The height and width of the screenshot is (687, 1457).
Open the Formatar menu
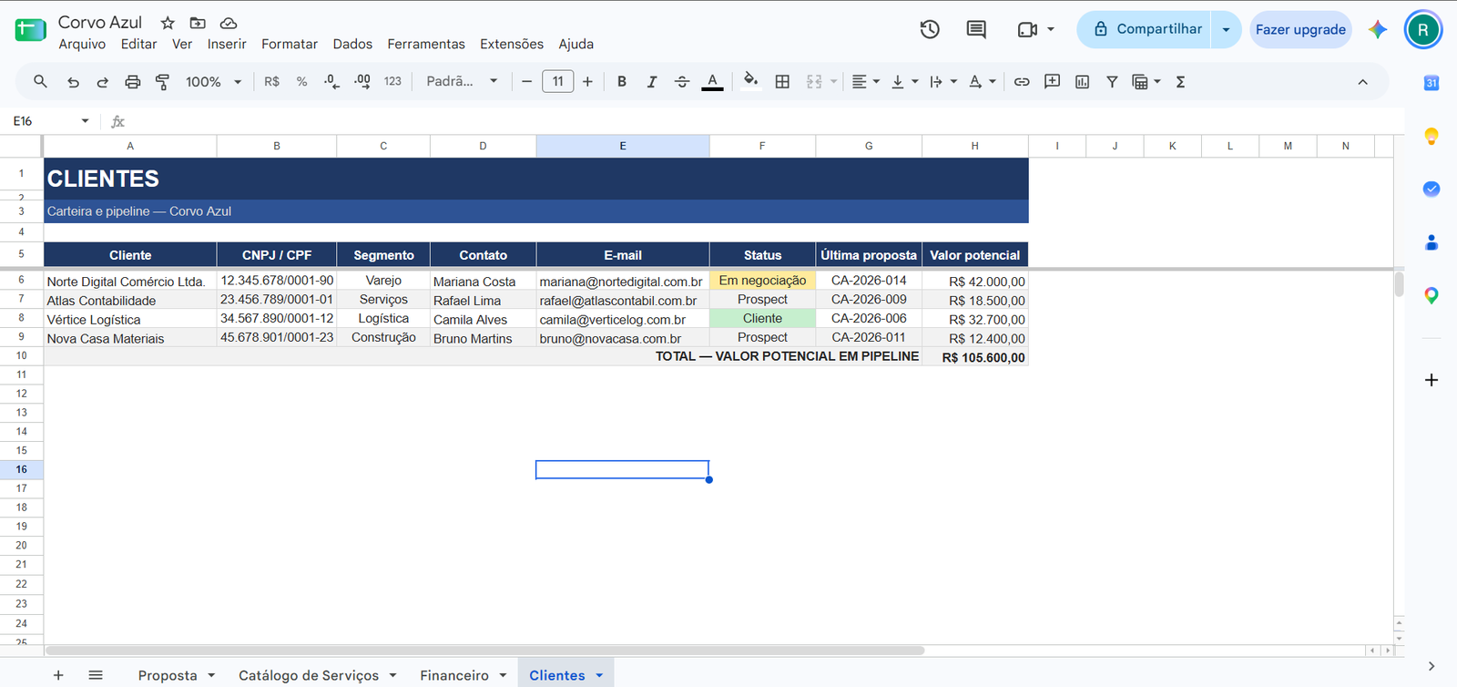290,44
